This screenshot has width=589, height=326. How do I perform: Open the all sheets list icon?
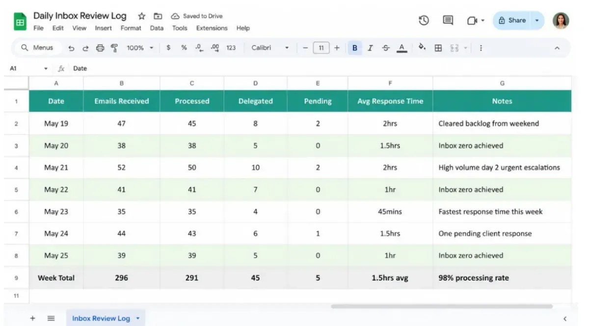pyautogui.click(x=51, y=318)
